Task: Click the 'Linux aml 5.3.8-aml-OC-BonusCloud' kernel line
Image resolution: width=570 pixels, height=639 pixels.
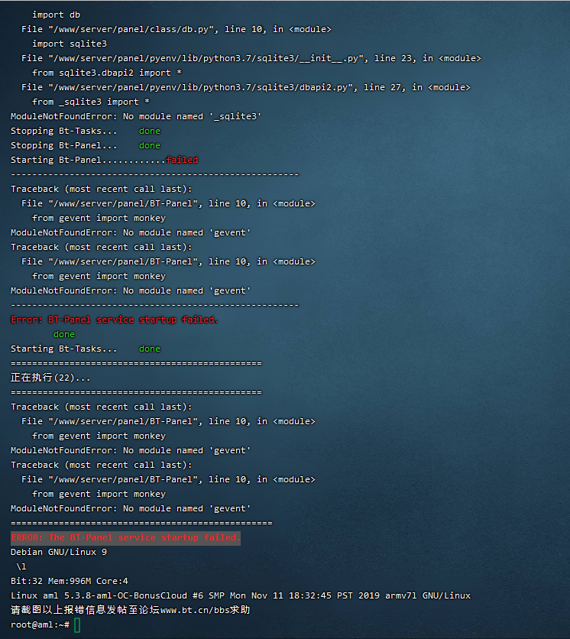Action: click(x=241, y=595)
